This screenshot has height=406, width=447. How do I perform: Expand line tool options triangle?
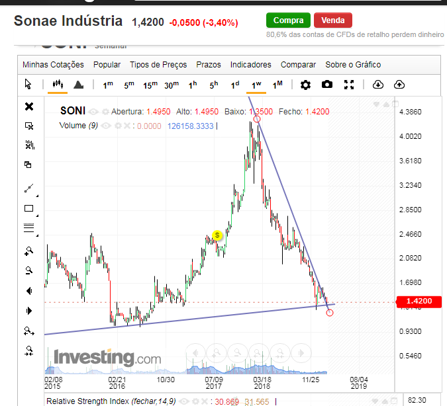pyautogui.click(x=37, y=196)
